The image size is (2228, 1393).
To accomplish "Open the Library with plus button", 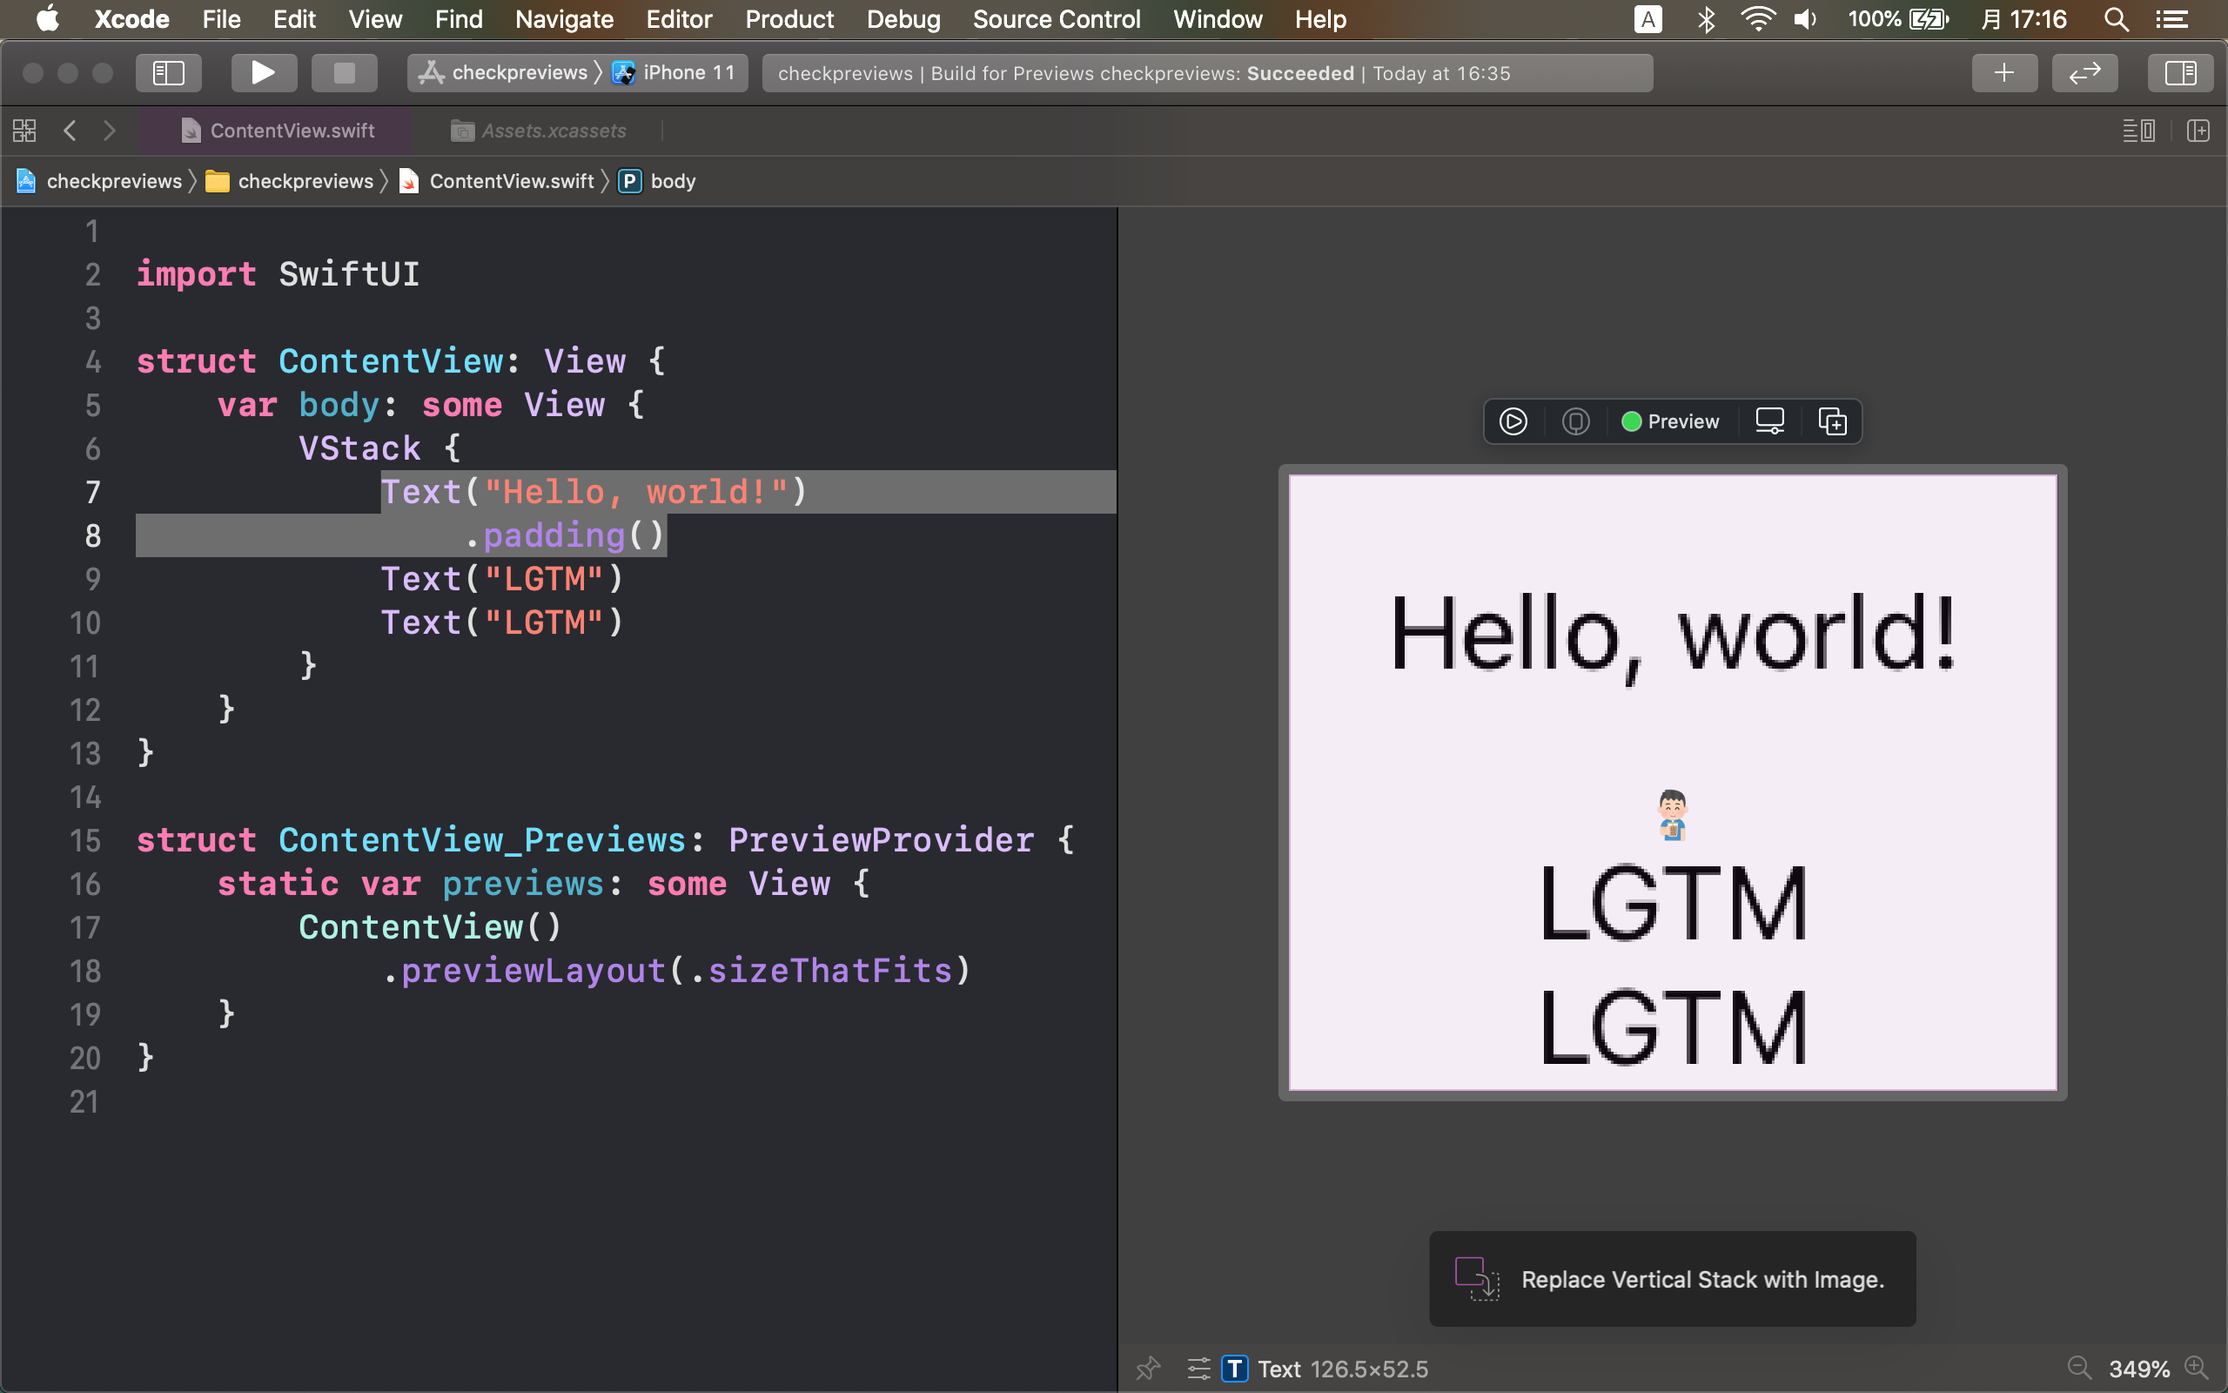I will pos(2003,73).
